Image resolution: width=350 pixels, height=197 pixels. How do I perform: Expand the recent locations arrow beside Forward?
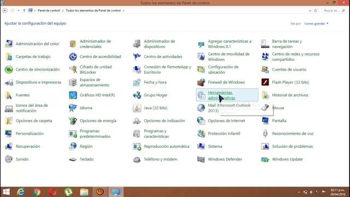click(x=18, y=10)
